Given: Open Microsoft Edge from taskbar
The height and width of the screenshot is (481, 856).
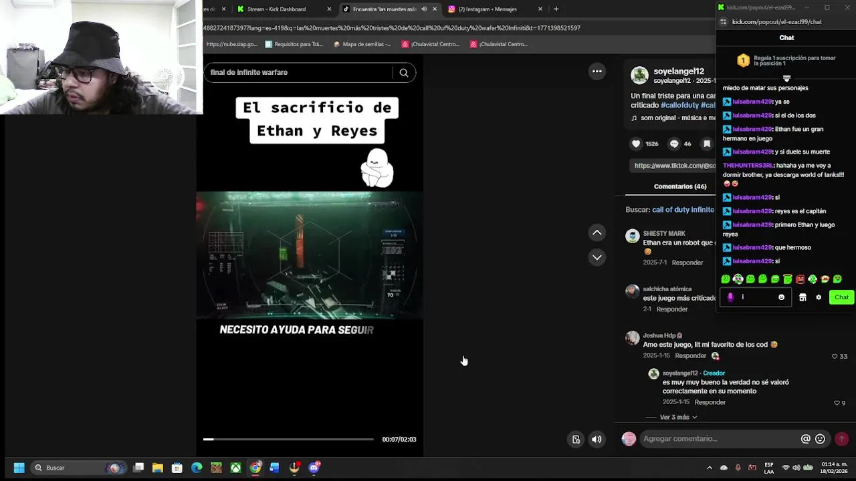Looking at the screenshot, I should pyautogui.click(x=197, y=468).
